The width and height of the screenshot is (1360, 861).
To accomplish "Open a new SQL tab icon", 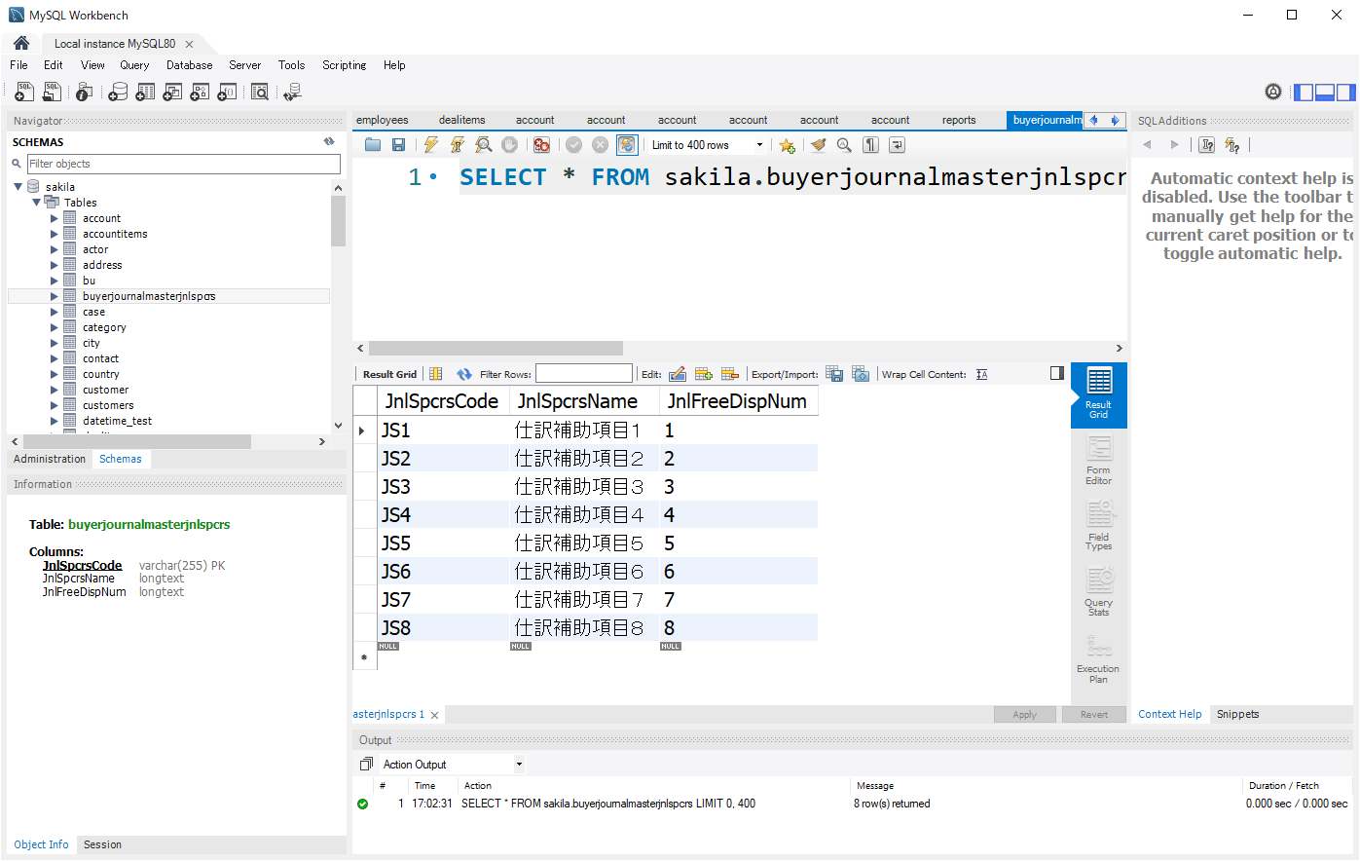I will coord(24,93).
